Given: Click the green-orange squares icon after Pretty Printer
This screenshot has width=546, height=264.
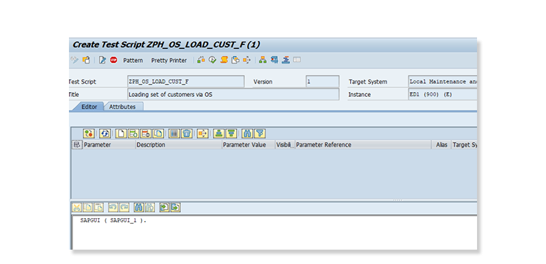Looking at the screenshot, I should 201,60.
